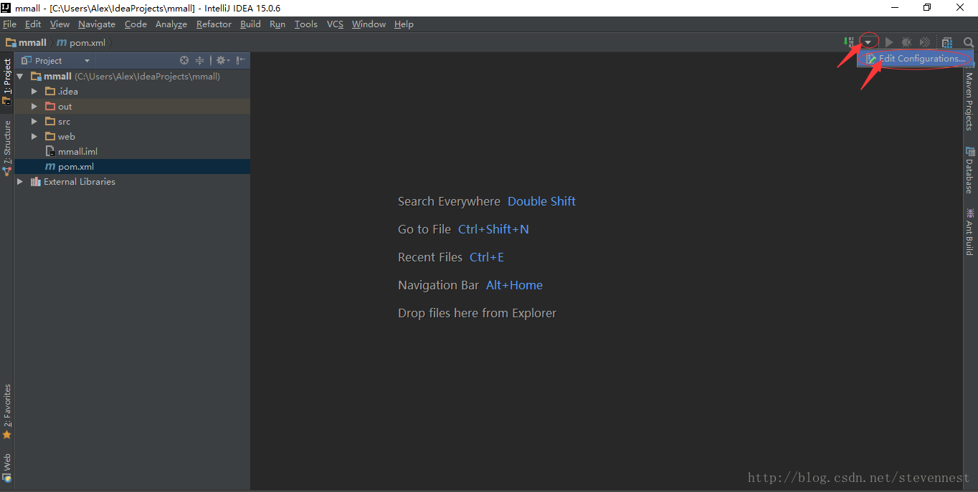Open the Project Structure toolbar icon
The height and width of the screenshot is (492, 978).
(x=947, y=42)
